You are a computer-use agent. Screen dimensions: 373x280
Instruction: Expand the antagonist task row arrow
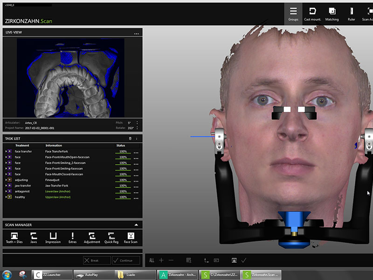[x=6, y=191]
